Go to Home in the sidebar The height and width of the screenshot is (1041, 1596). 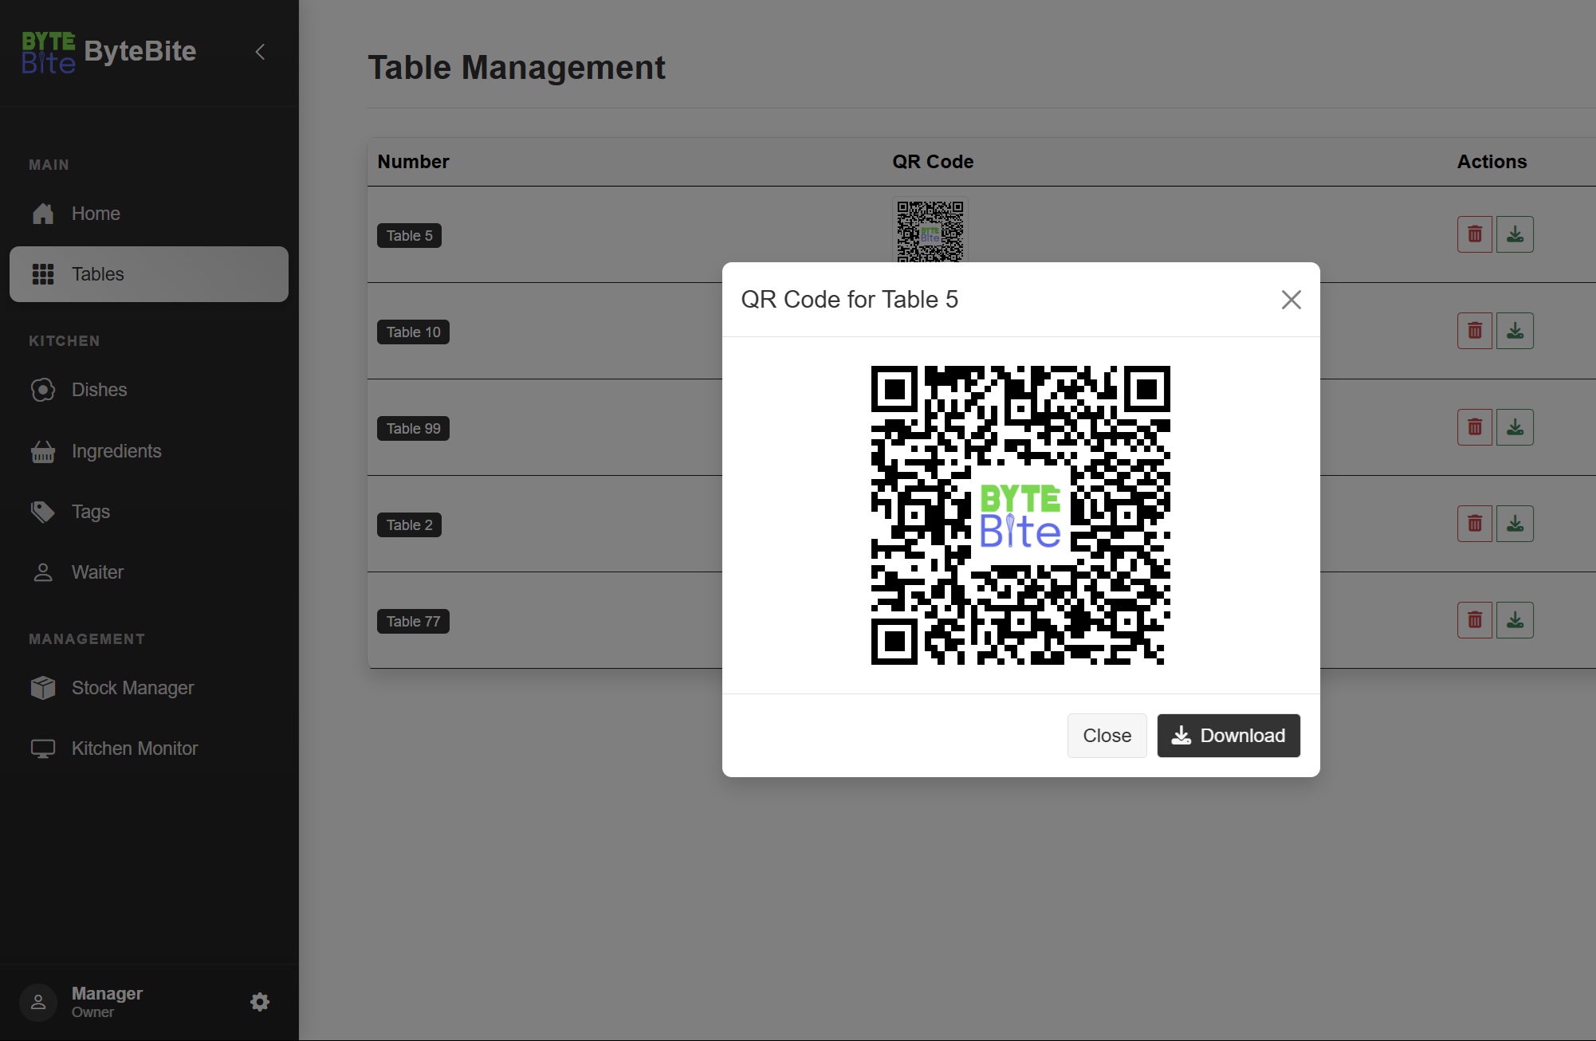(x=96, y=214)
